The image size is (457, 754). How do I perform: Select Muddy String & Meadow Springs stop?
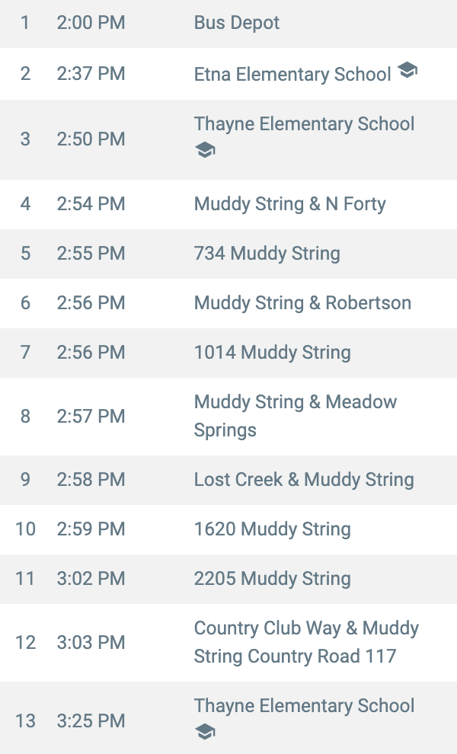[x=296, y=416]
